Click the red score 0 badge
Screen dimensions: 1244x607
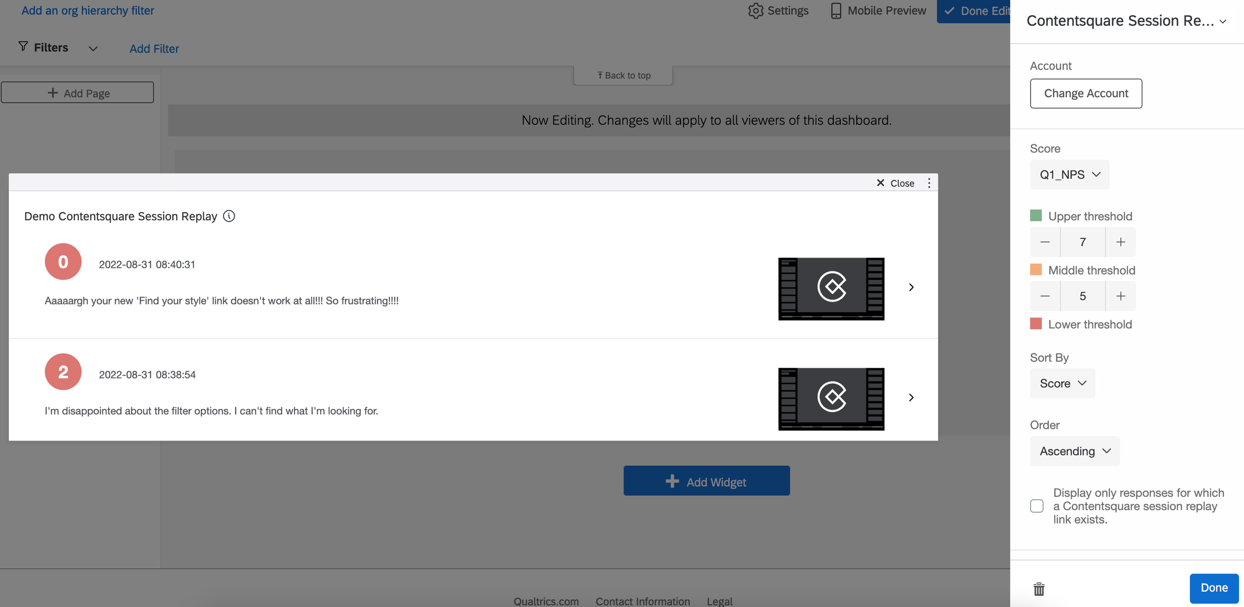63,262
